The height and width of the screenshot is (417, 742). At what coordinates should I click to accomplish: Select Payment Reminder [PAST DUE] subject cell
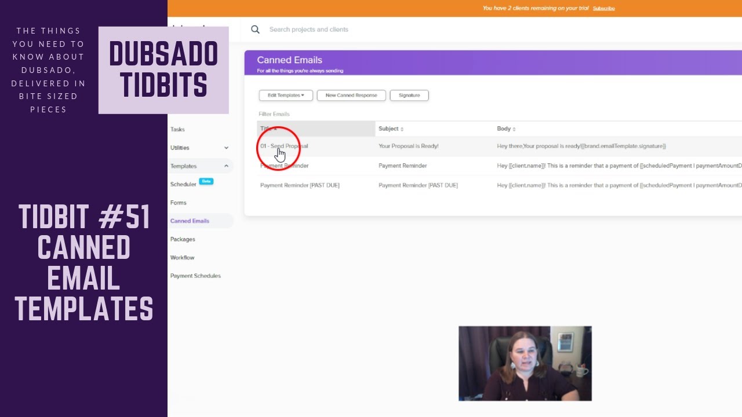(x=418, y=185)
